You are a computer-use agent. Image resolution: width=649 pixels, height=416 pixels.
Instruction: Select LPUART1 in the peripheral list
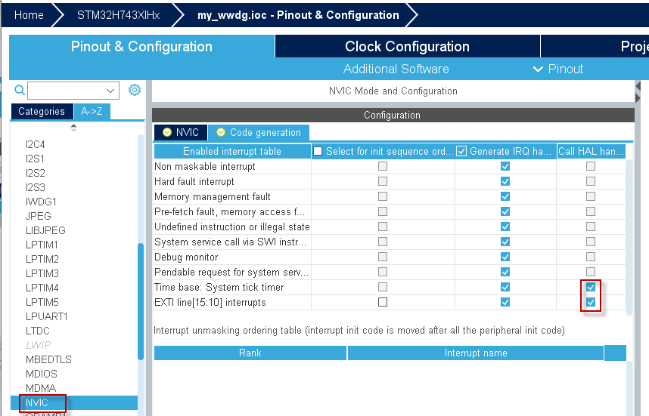click(46, 316)
